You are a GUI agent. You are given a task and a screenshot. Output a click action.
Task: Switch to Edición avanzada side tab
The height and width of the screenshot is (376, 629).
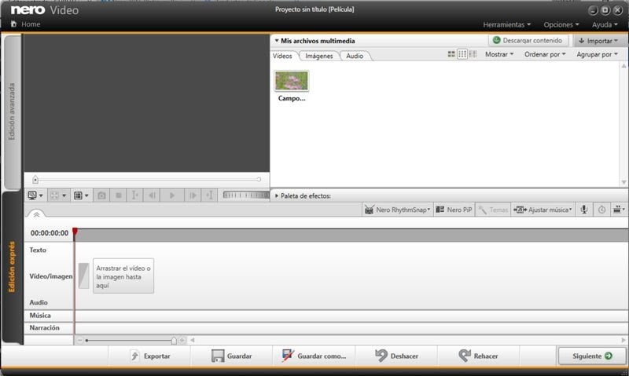12,111
